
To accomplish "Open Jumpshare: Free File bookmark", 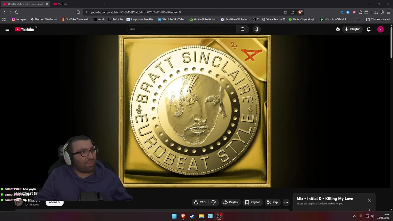I will tap(141, 19).
